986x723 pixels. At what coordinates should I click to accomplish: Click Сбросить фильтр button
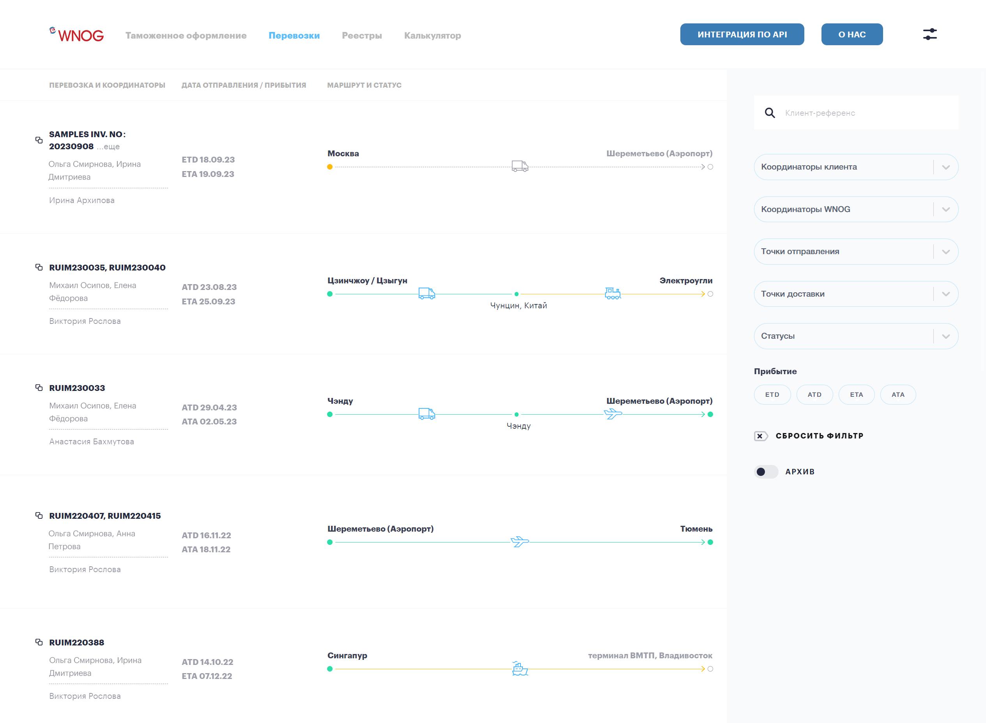pos(809,436)
